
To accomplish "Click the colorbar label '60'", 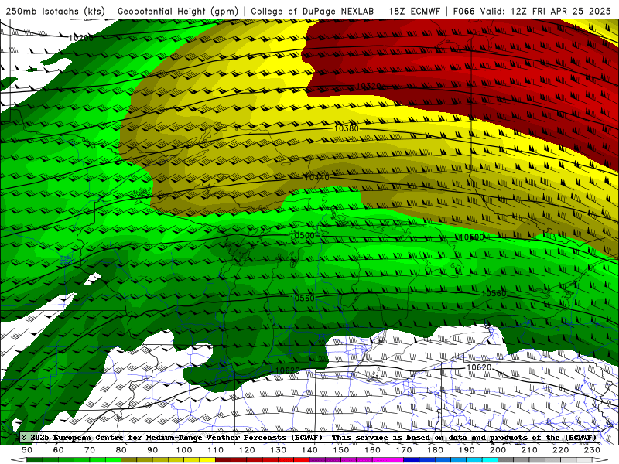I will (x=58, y=450).
